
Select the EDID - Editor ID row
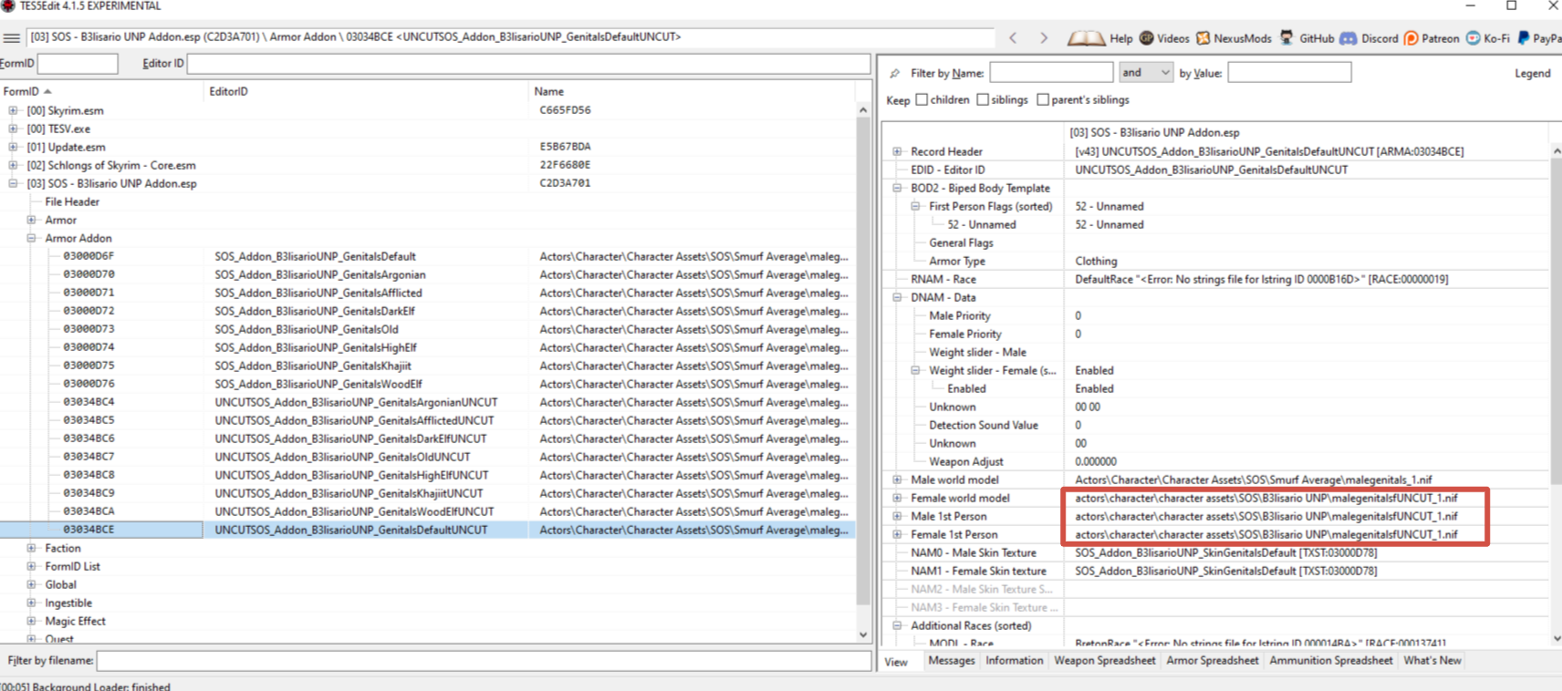[1215, 170]
